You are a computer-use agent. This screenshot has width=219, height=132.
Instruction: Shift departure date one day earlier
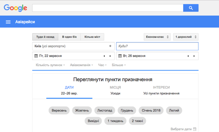(x=104, y=56)
